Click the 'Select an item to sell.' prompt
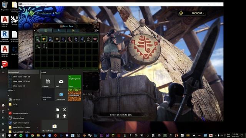 click(x=121, y=115)
